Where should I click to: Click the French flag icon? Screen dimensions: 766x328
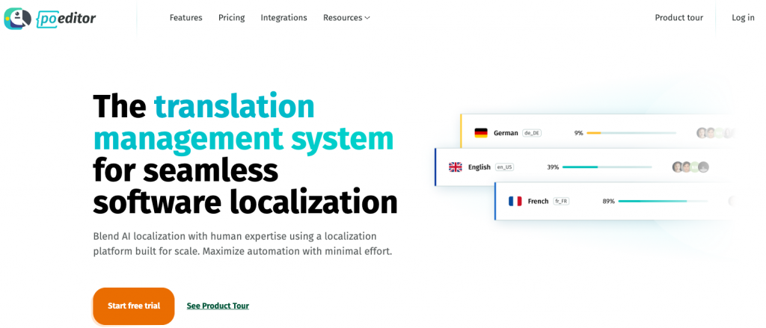tap(515, 201)
